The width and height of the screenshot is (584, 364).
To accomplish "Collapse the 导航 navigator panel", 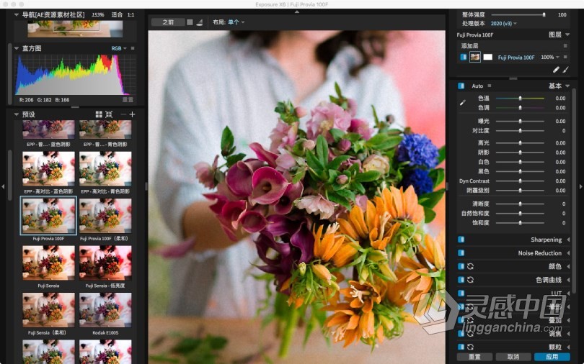I will pyautogui.click(x=16, y=15).
